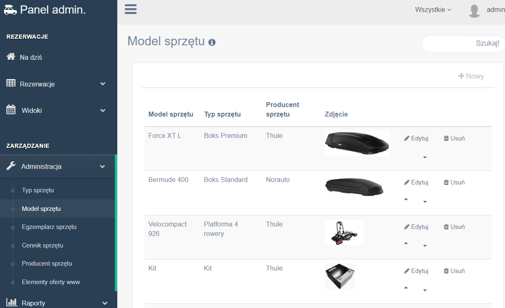Click the car logo in Panel admin header

pyautogui.click(x=11, y=10)
